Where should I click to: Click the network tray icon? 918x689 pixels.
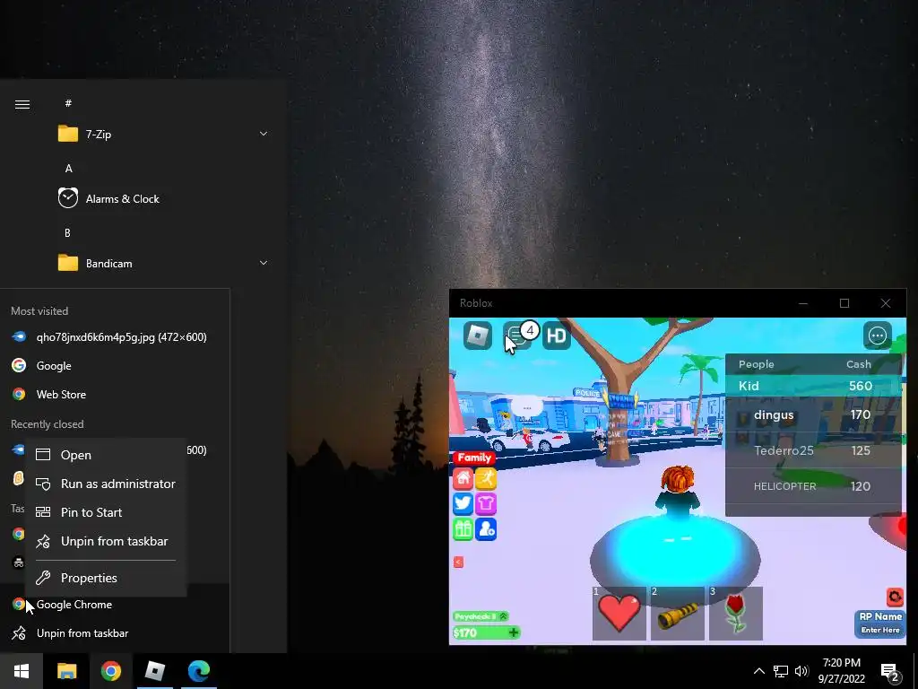781,671
